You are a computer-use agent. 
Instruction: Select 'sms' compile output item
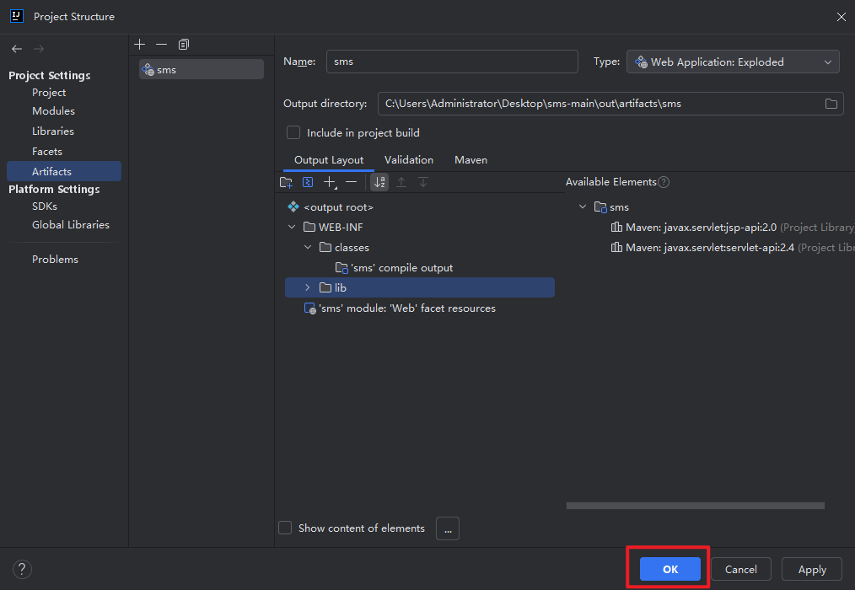click(x=395, y=268)
